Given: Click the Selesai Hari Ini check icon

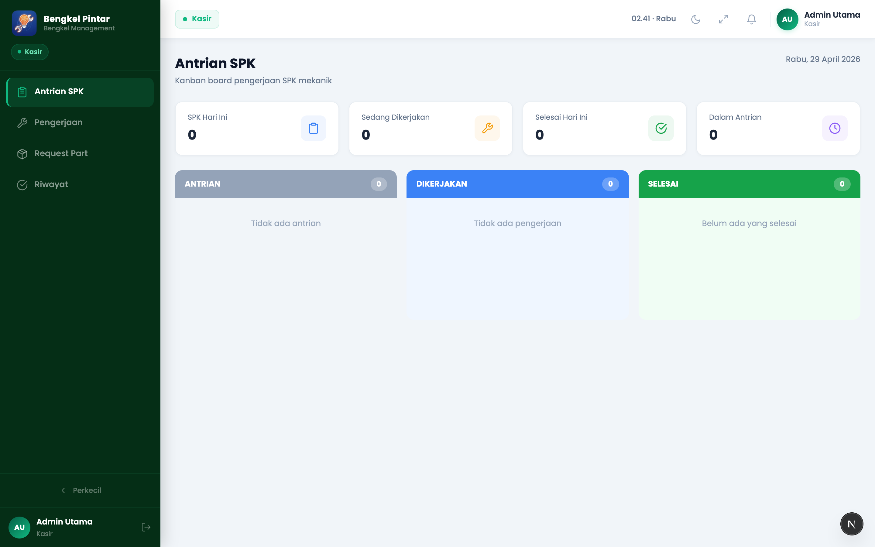Looking at the screenshot, I should point(661,128).
